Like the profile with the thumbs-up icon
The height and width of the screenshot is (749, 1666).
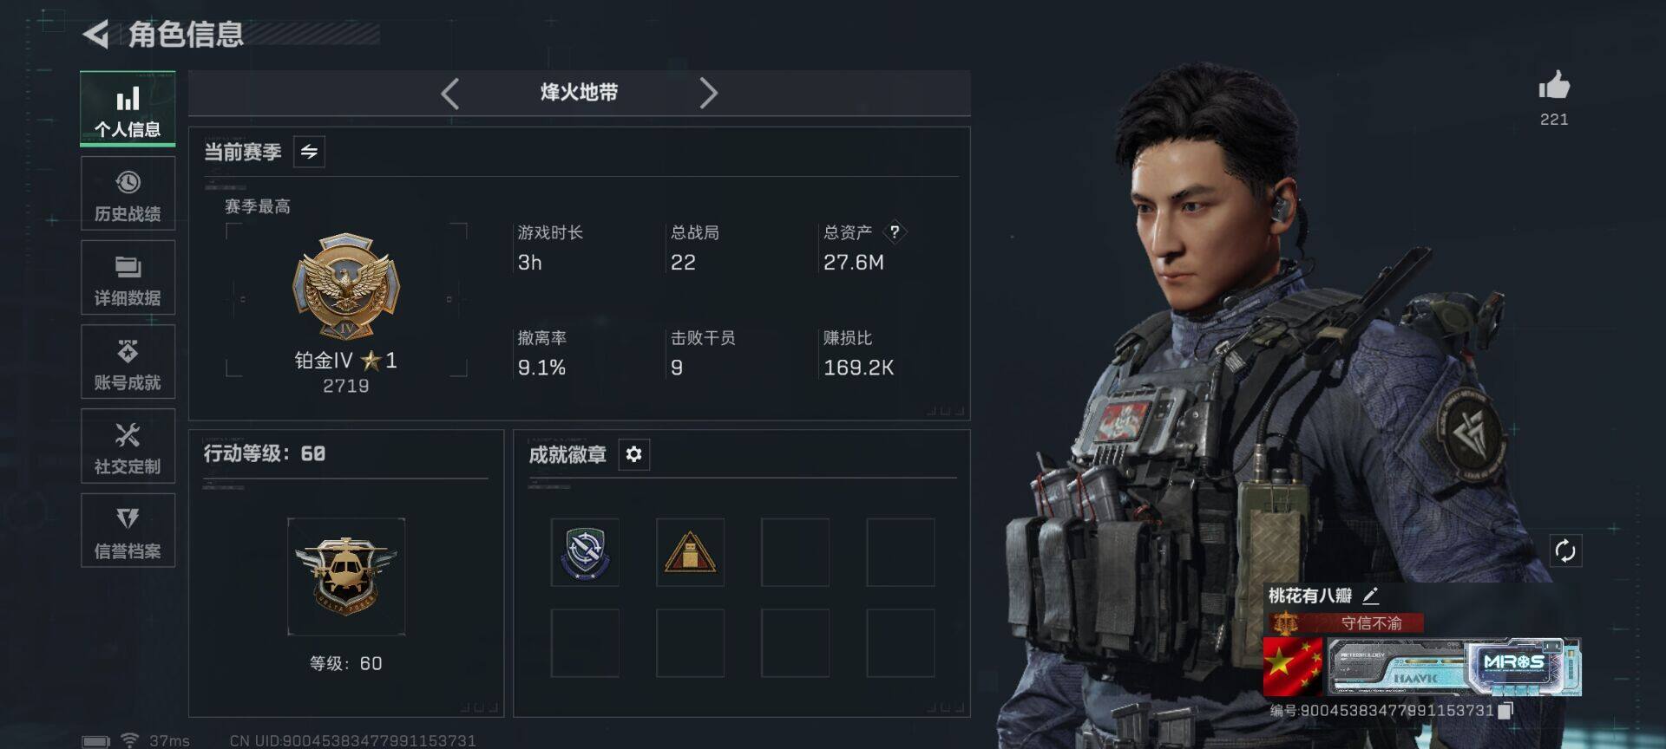coord(1554,86)
